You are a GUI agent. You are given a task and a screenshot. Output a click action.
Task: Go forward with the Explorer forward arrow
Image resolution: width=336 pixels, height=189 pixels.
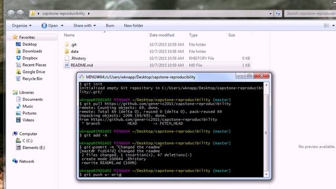(x=20, y=14)
